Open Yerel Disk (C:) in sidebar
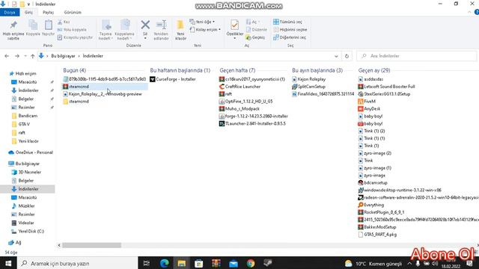Screen dimensions: 479x269 (31, 231)
